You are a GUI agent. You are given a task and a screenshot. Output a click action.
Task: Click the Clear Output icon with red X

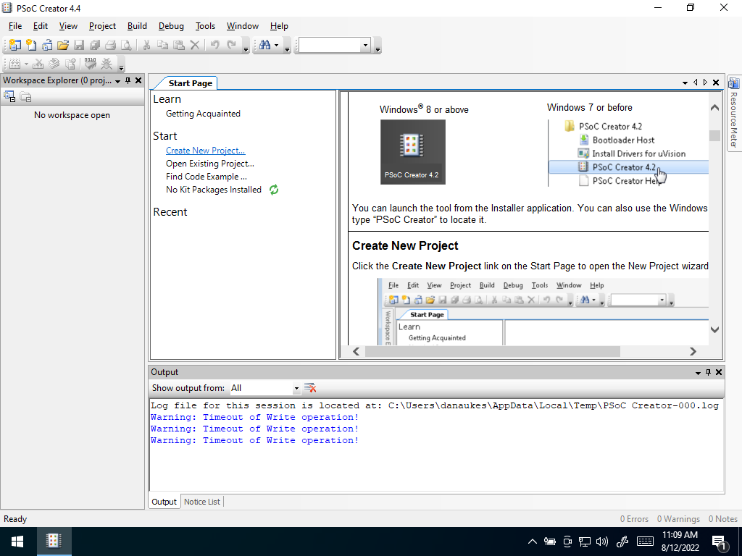pos(310,388)
